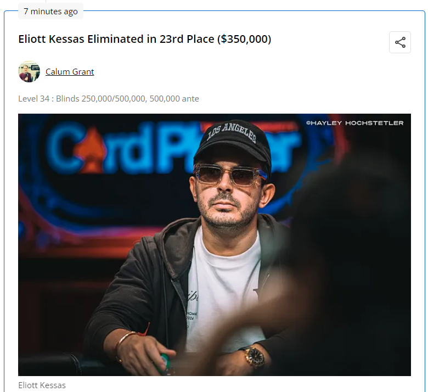Screen dimensions: 428x392
Task: Click the Los Angeles cap in photo
Action: (233, 142)
